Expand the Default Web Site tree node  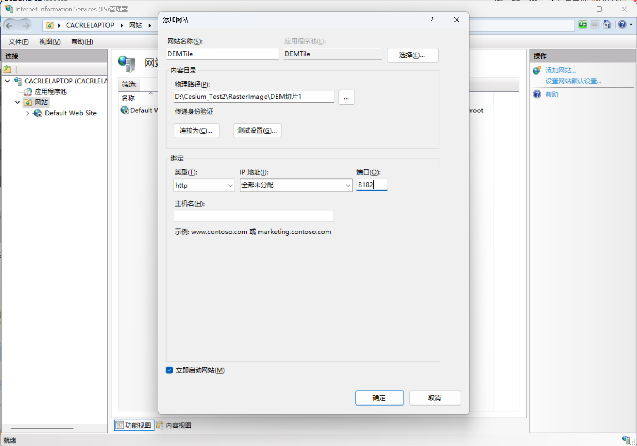[x=28, y=113]
